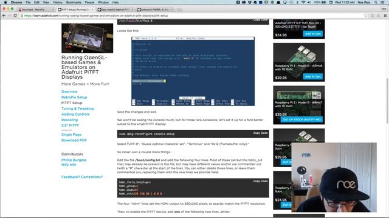Viewport: 389px width, 218px height.
Task: Open contributor lady ada profile
Action: (x=69, y=164)
